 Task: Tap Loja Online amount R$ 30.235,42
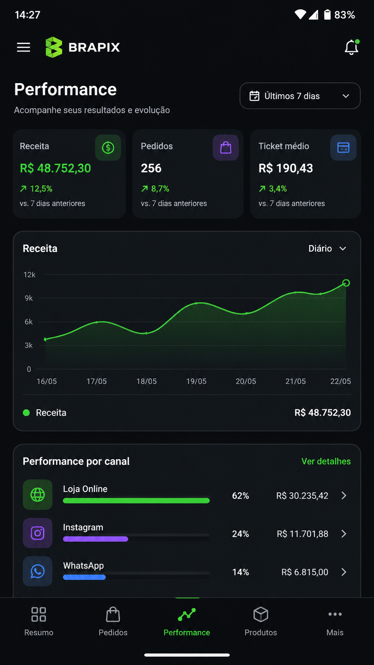click(x=302, y=496)
